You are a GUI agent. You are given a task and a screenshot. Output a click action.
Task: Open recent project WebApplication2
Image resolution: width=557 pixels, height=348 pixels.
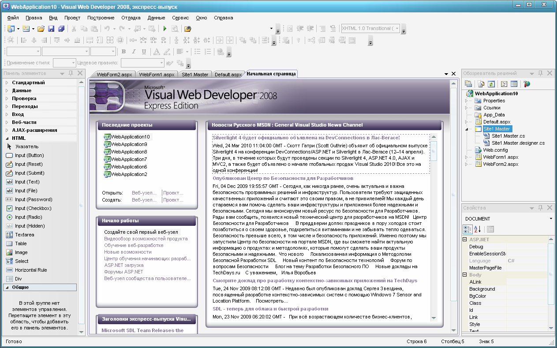coord(129,174)
